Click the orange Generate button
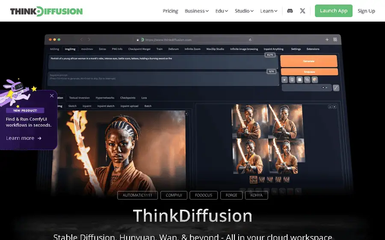 (x=308, y=61)
